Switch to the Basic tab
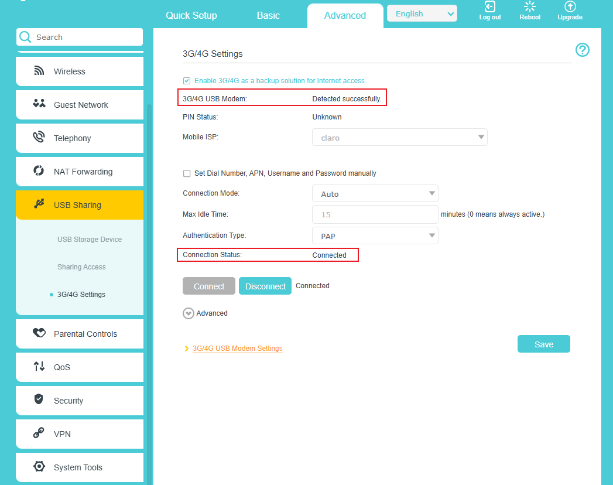Screen dimensions: 613x485 (268, 15)
